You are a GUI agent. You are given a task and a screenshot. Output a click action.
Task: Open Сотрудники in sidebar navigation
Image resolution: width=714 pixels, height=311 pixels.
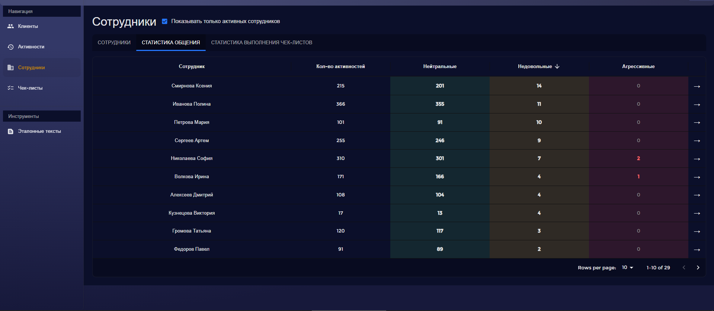click(x=31, y=67)
